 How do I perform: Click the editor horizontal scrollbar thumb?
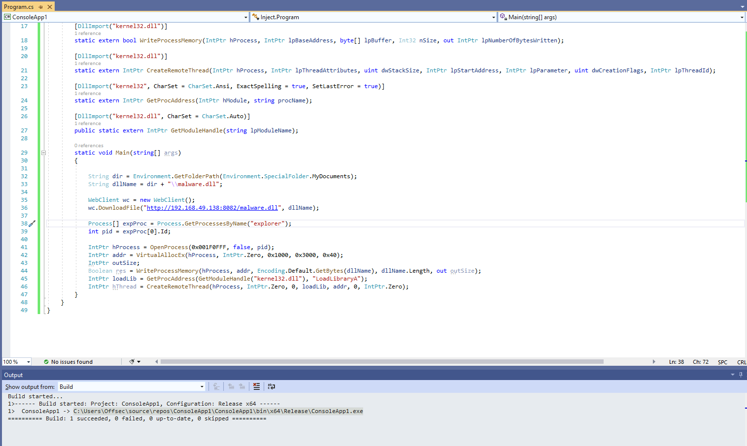click(x=382, y=362)
